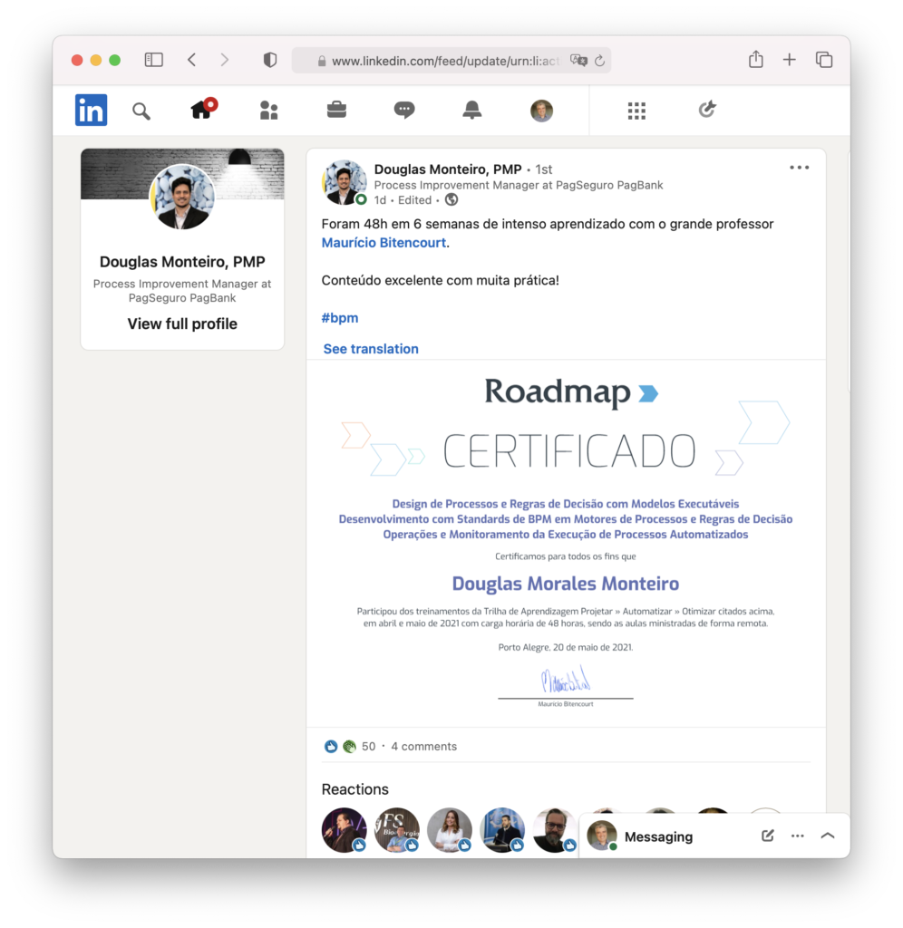Click the LinkedIn logo icon
This screenshot has width=903, height=928.
tap(92, 110)
